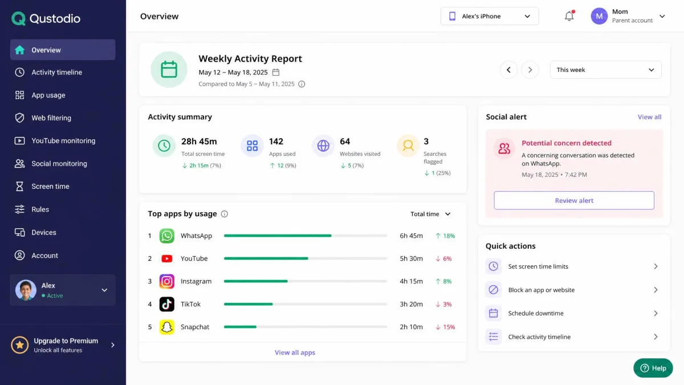This screenshot has height=385, width=684.
Task: Go to Web filtering section
Action: coord(63,118)
